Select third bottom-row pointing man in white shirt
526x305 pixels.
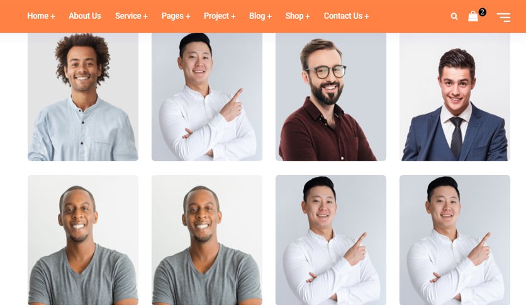(x=331, y=240)
